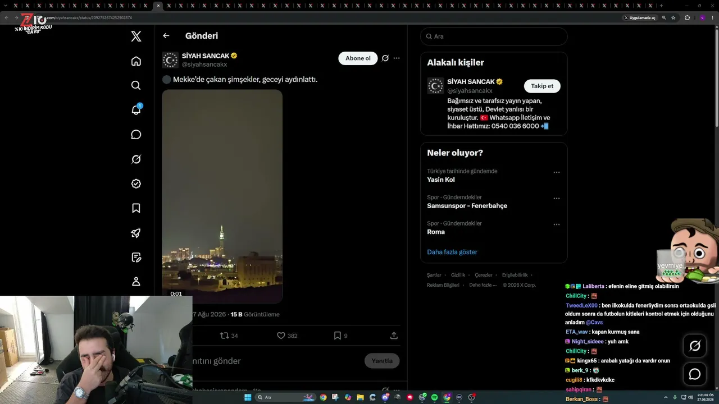Open Verified badge icon in sidebar
719x404 pixels.
pos(136,183)
